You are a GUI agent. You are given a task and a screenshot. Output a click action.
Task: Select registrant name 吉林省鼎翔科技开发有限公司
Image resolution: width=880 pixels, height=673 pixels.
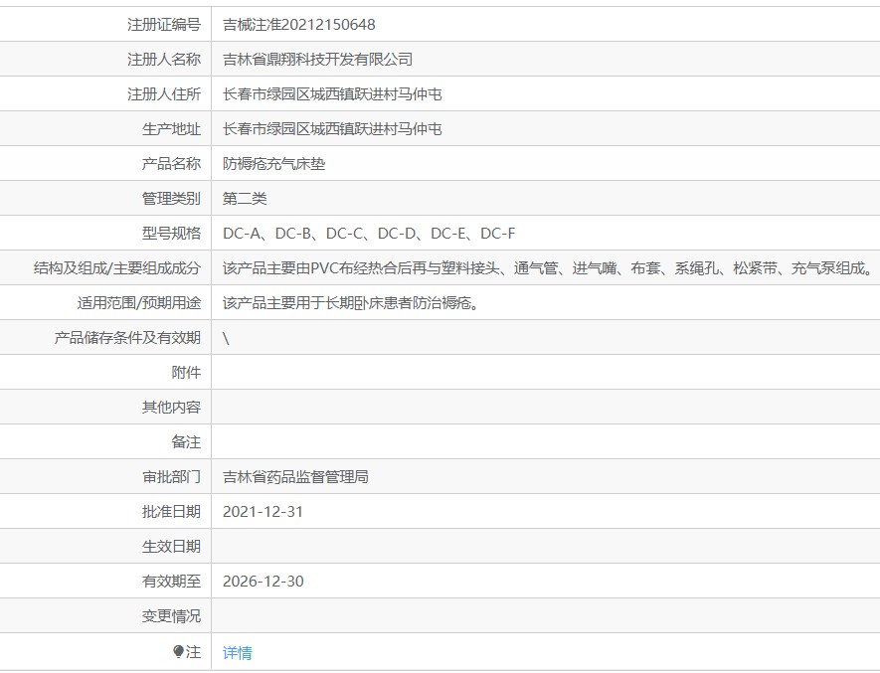click(317, 60)
